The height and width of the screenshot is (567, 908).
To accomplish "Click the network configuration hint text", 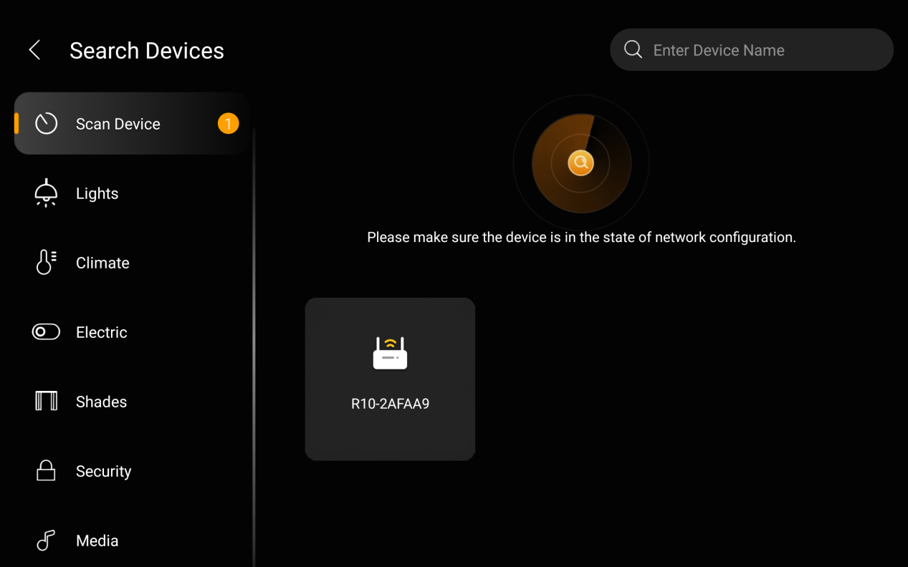I will coord(581,237).
